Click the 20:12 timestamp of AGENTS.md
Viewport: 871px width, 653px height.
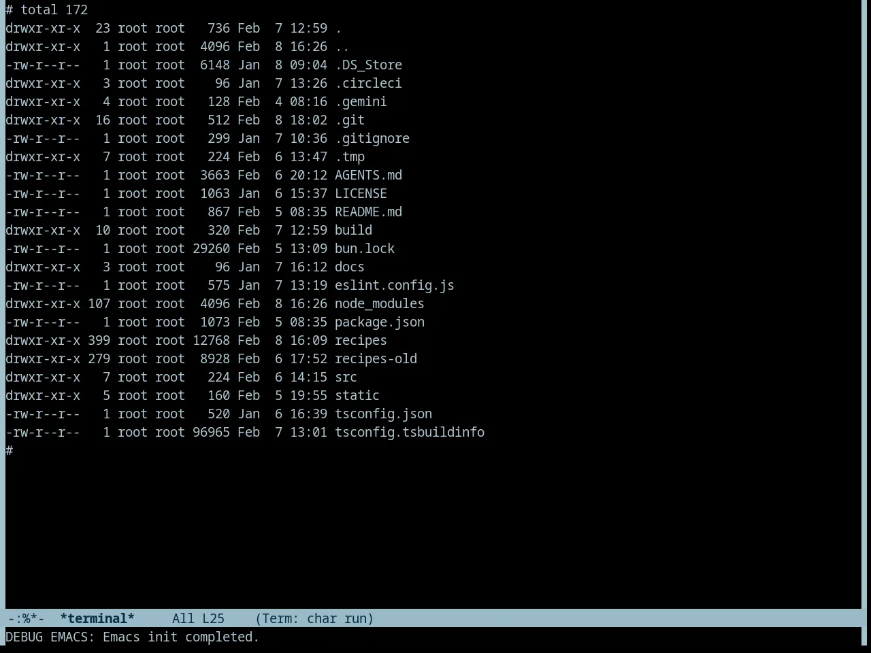(x=308, y=175)
